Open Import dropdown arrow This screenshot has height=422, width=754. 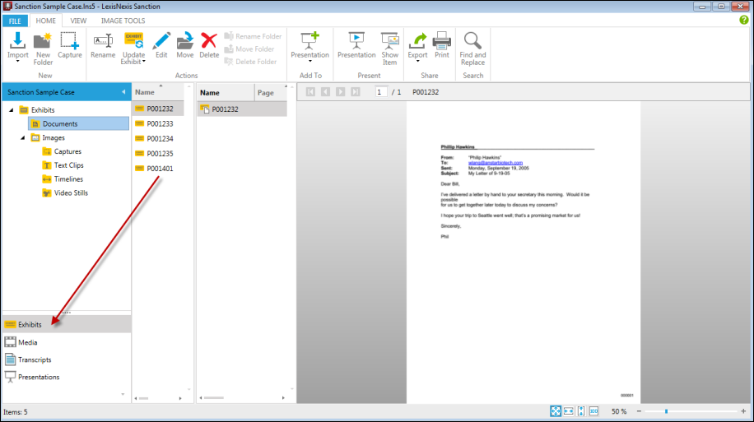[17, 61]
